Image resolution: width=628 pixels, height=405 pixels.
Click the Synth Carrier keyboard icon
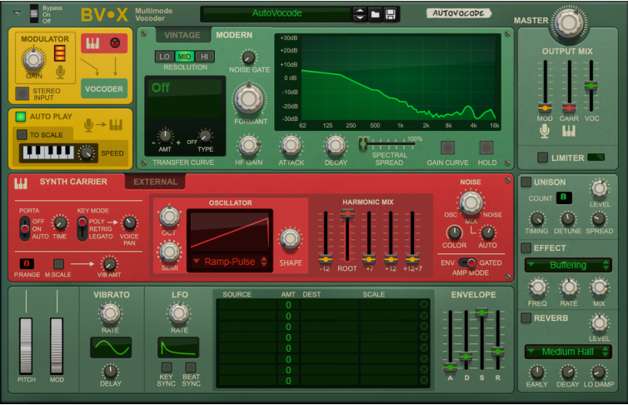(21, 183)
